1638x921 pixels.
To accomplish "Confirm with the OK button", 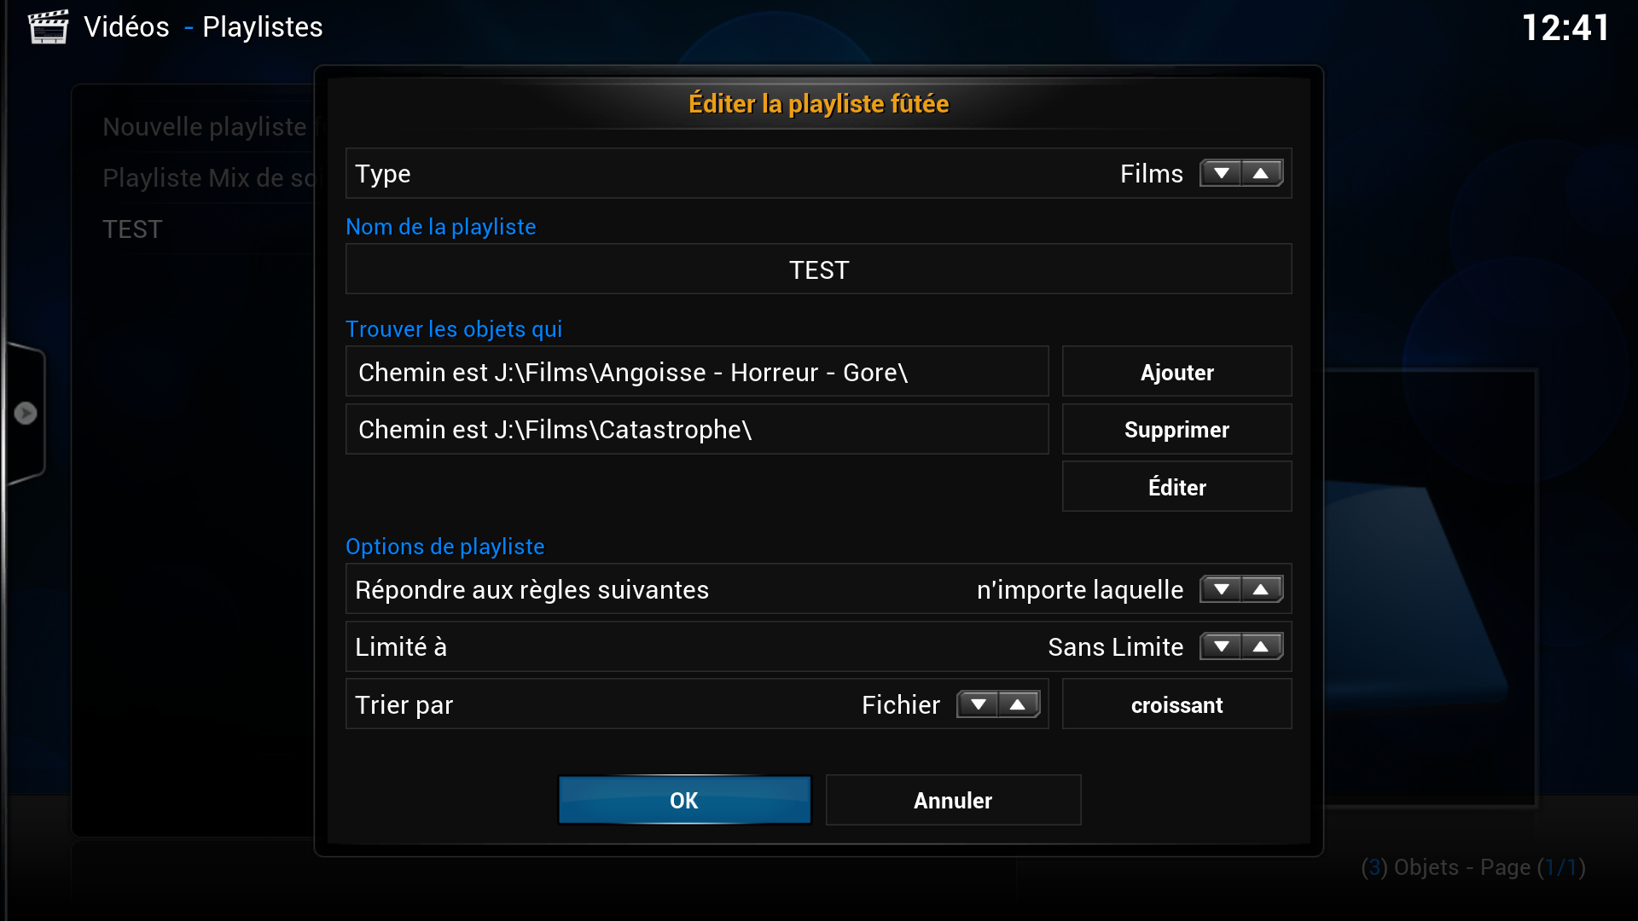I will pyautogui.click(x=684, y=800).
